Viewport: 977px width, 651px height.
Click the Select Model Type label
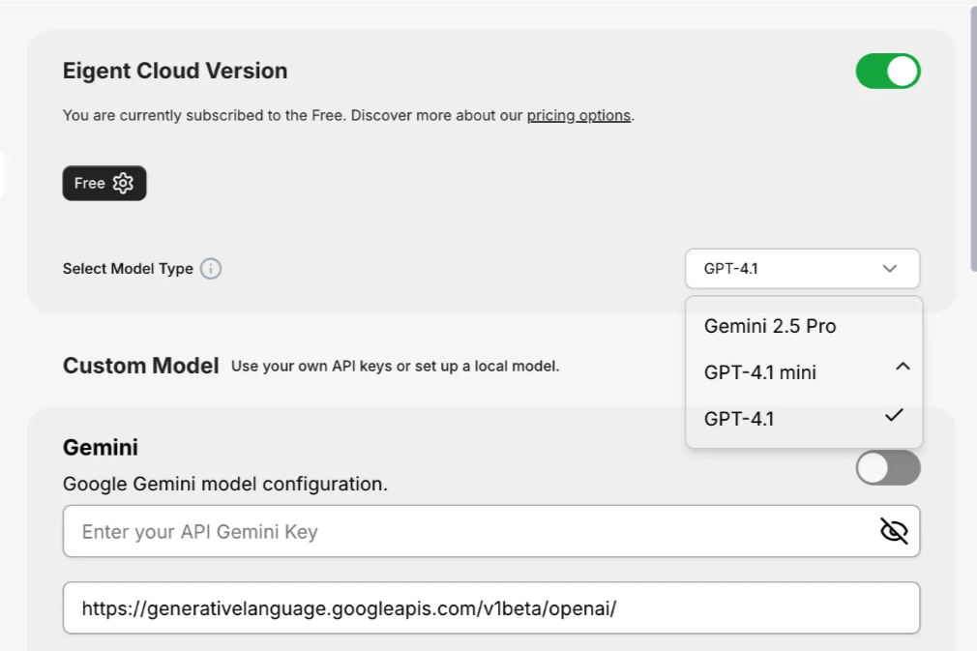128,269
